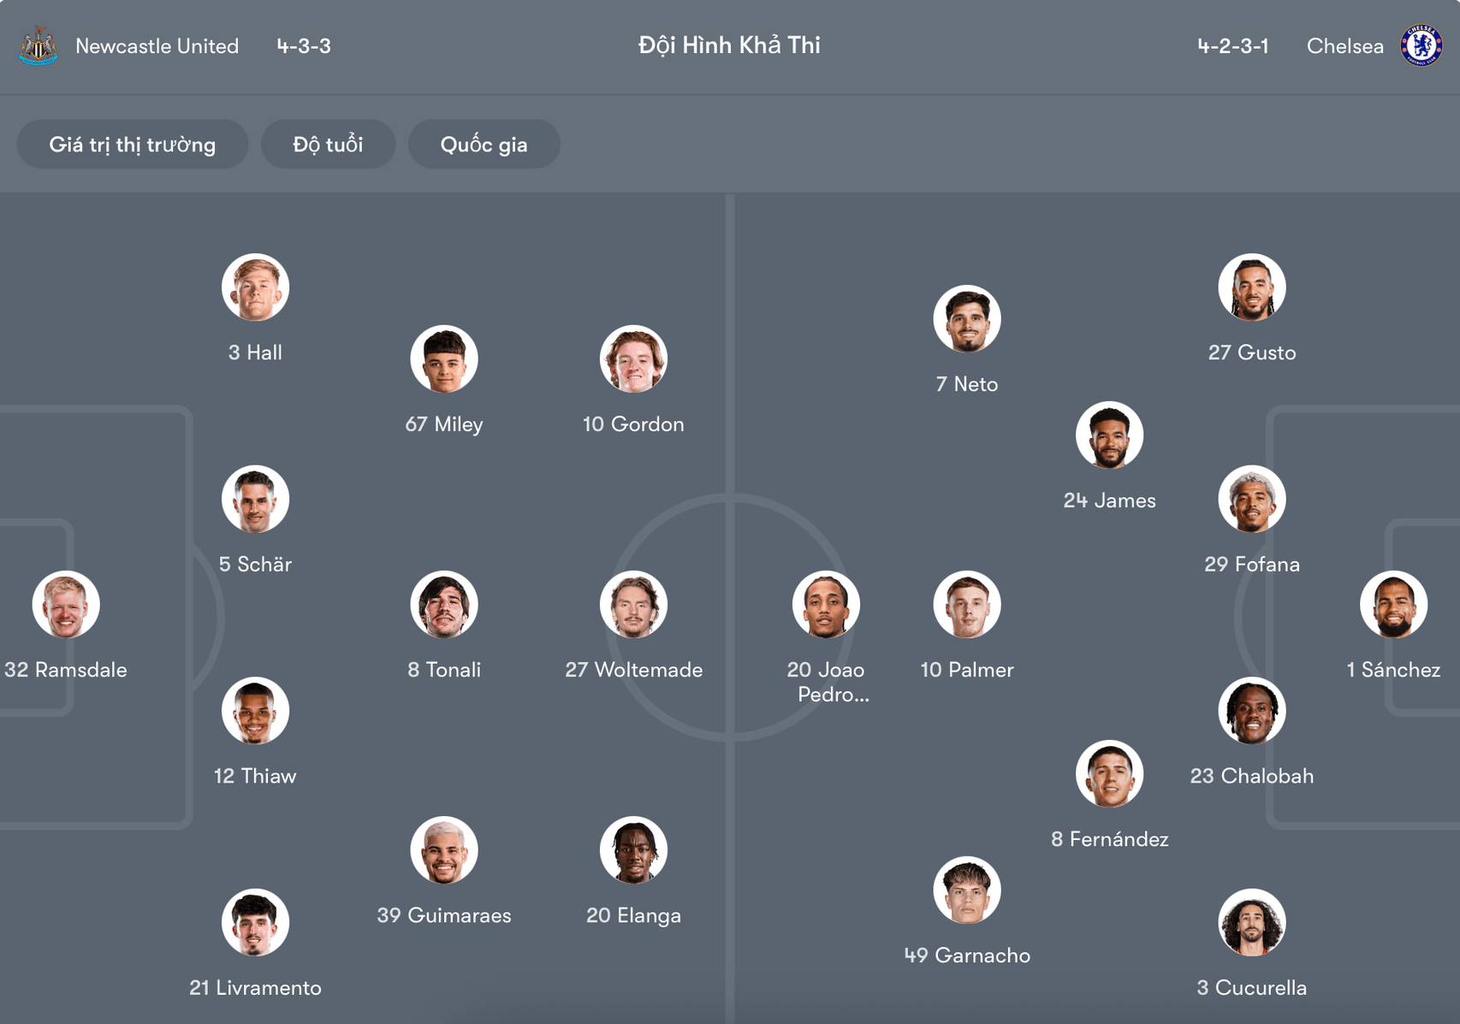This screenshot has height=1024, width=1460.
Task: Open 8 Fernández's player page
Action: tap(1110, 773)
